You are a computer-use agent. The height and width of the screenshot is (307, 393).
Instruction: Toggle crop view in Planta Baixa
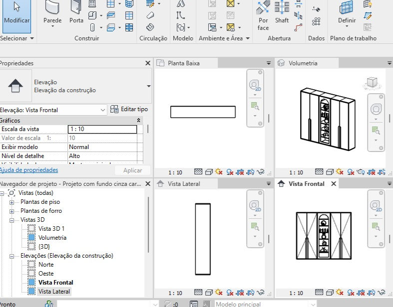tap(240, 172)
